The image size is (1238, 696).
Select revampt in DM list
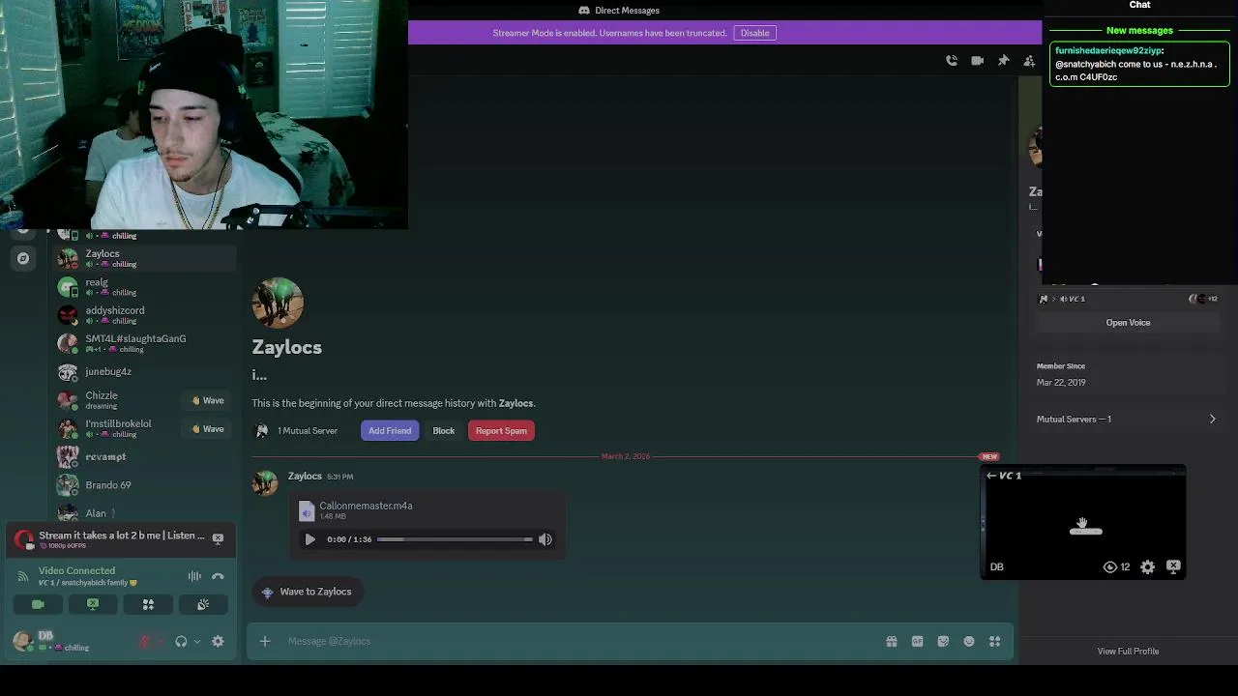tap(145, 456)
